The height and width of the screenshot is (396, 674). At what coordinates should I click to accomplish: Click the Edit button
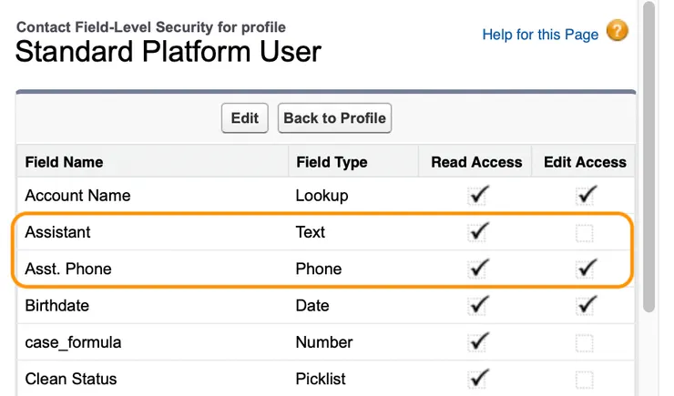[x=245, y=118]
